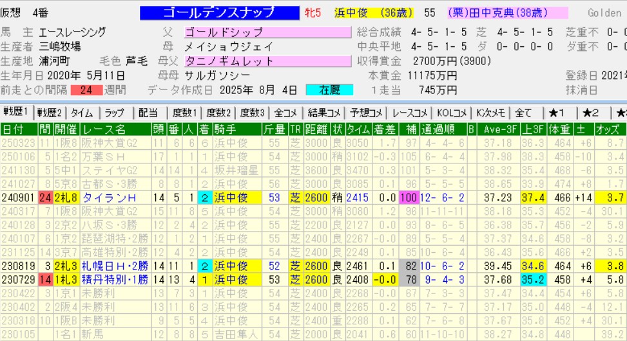
Task: Select the ラップ tab
Action: (115, 113)
